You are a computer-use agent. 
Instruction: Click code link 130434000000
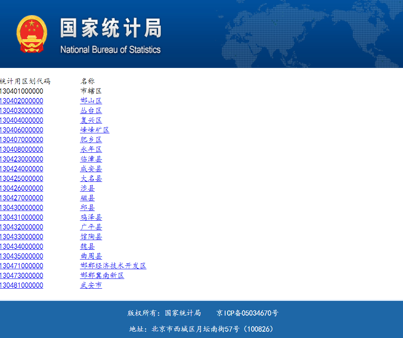(x=22, y=246)
